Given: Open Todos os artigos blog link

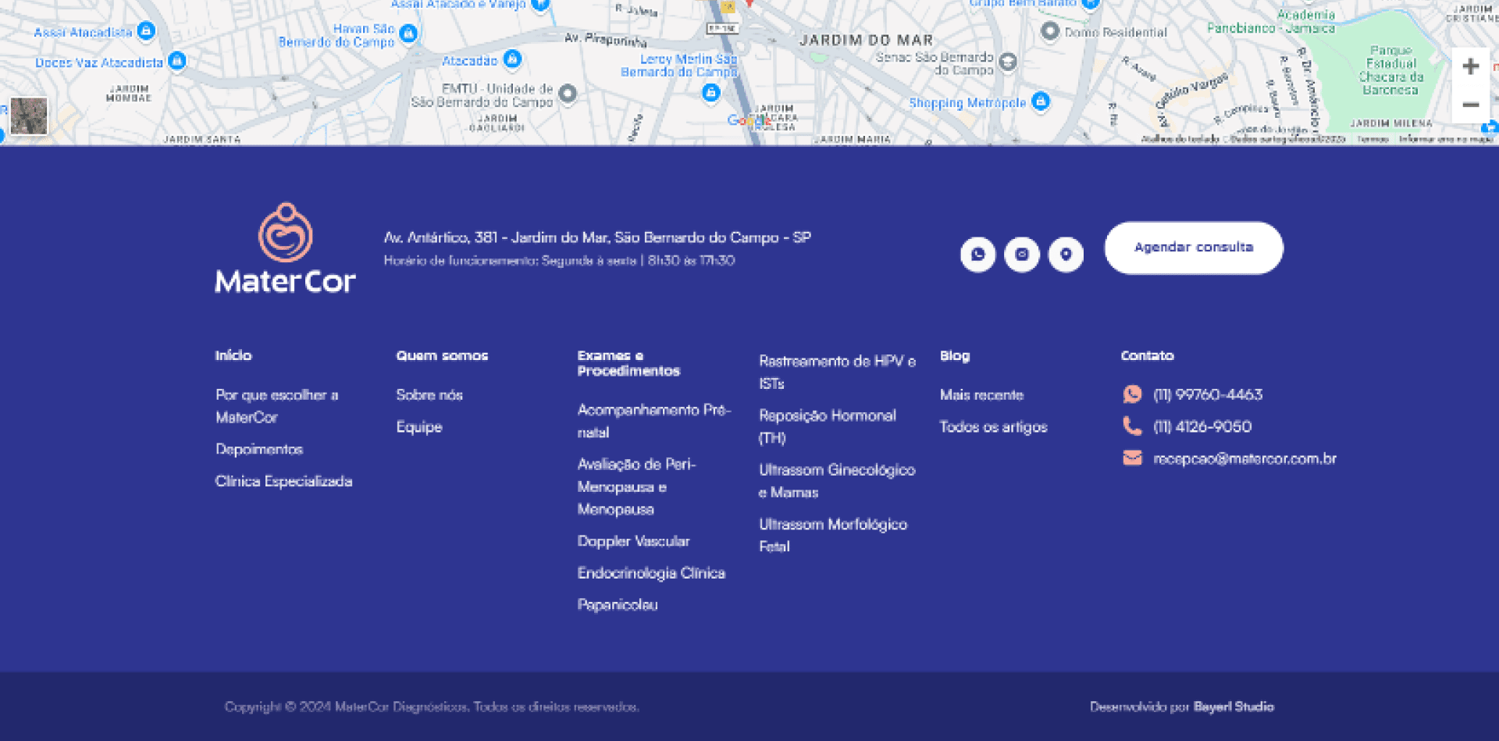Looking at the screenshot, I should coord(993,427).
